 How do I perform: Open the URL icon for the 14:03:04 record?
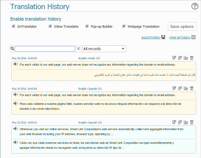click(x=186, y=58)
